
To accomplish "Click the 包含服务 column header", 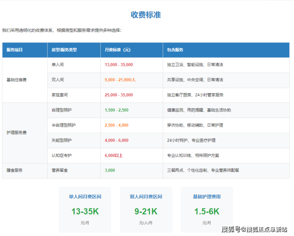I will (175, 50).
